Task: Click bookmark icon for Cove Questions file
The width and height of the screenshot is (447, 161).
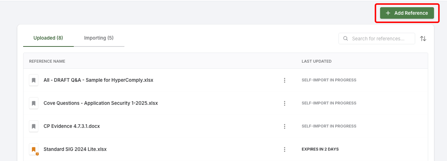Action: click(34, 103)
